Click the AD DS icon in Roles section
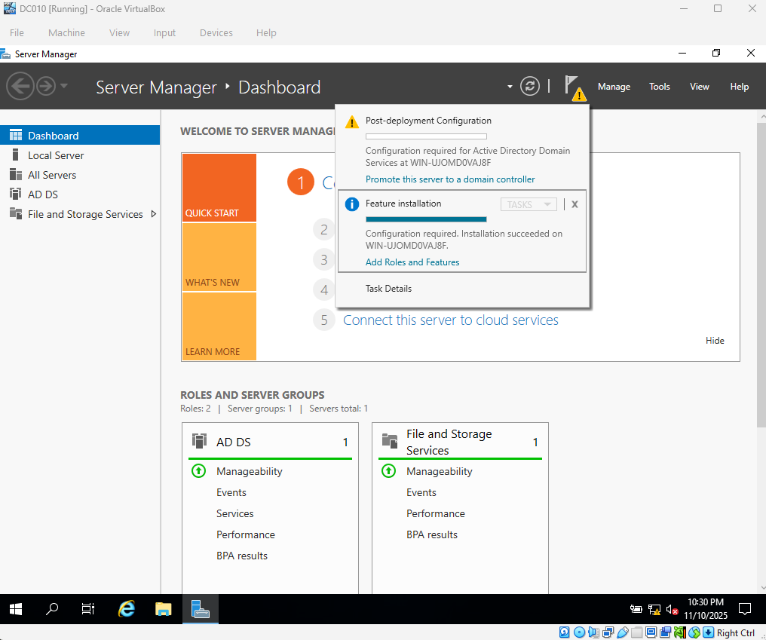 point(199,442)
